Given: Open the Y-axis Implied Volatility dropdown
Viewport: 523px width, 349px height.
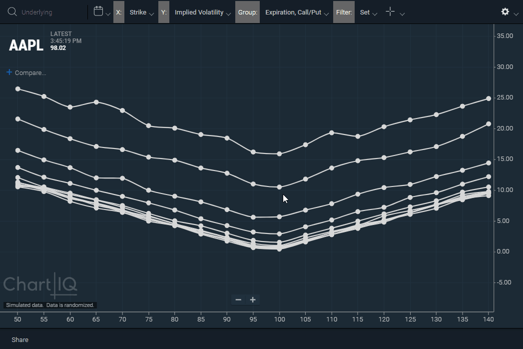Looking at the screenshot, I should [x=202, y=12].
